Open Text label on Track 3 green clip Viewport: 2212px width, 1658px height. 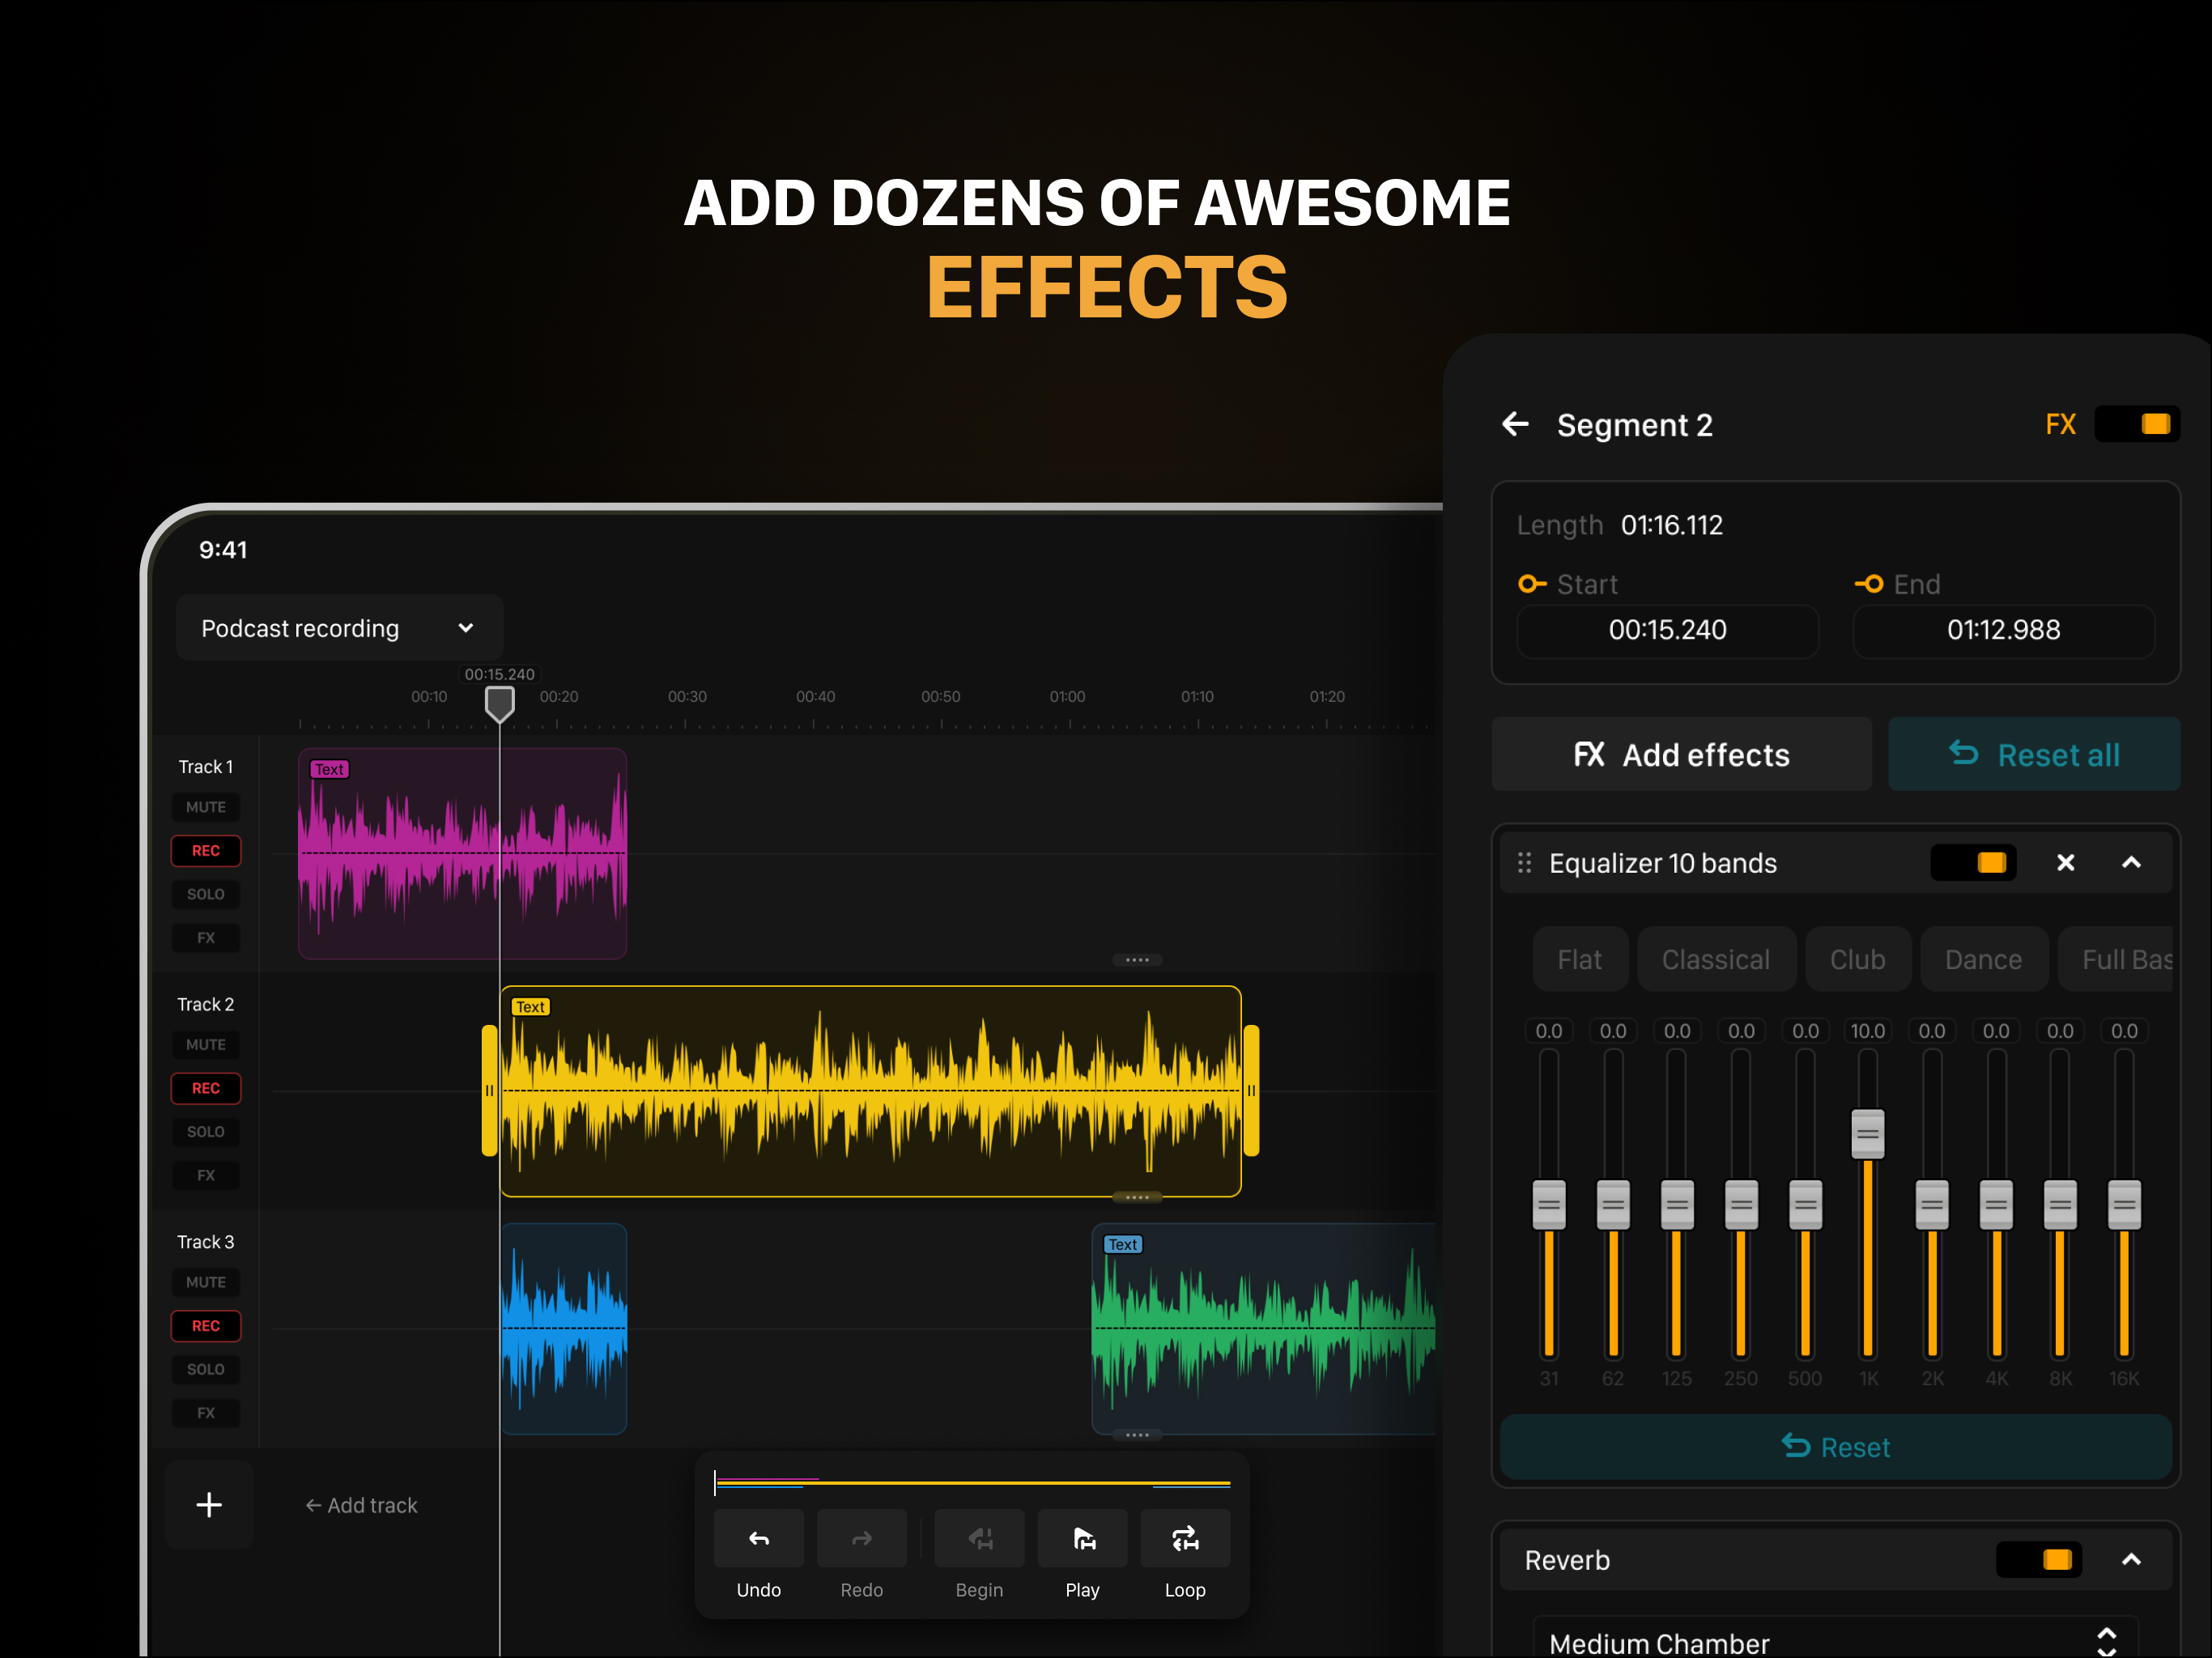click(1122, 1244)
